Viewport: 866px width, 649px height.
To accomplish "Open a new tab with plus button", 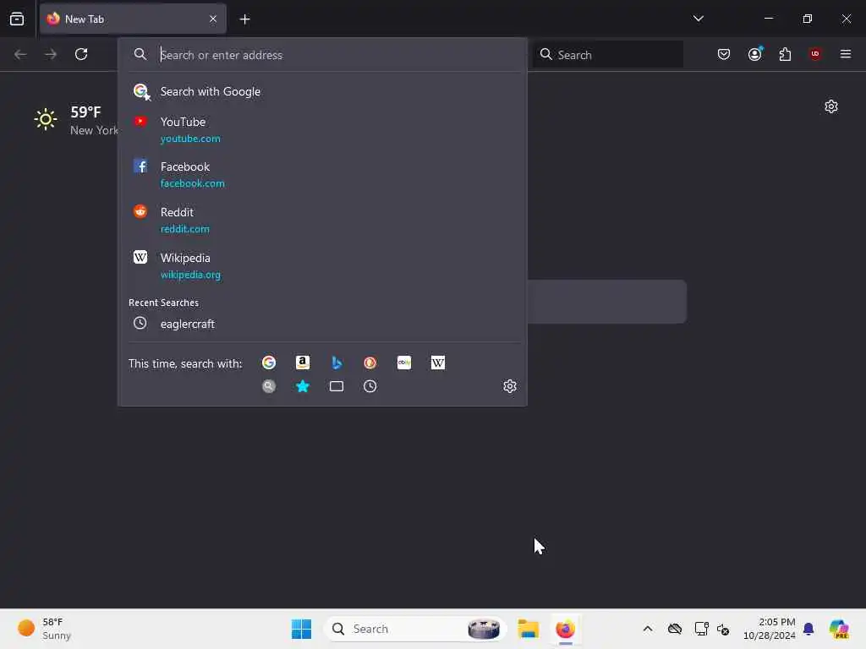I will (244, 19).
